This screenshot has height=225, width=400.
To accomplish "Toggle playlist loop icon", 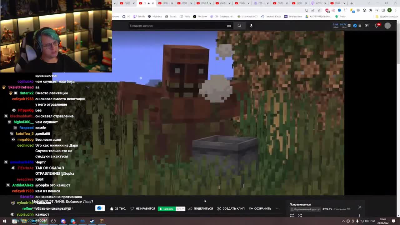I will point(292,215).
